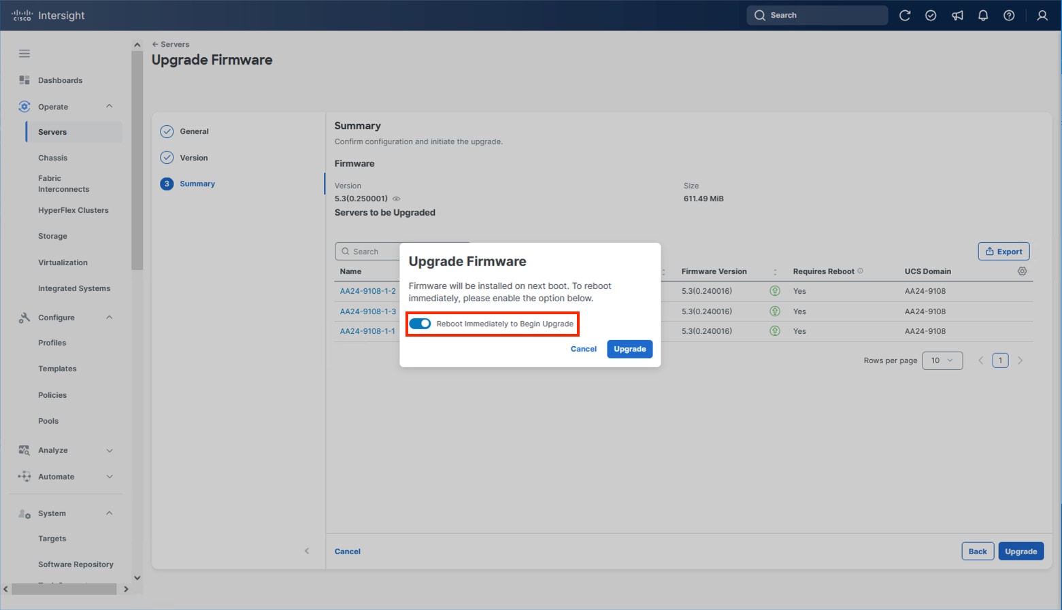Toggle Reboot Immediately to Begin Upgrade switch
Screen dimensions: 1062x610
click(x=420, y=324)
